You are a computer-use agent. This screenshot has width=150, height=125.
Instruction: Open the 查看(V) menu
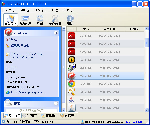39,10
